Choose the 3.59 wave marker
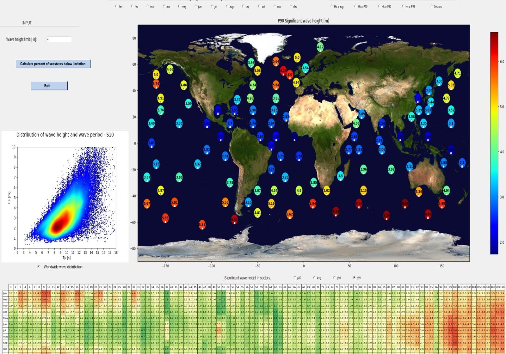 [x=188, y=104]
